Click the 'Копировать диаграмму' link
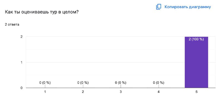Screen dimensions: 218x98 coord(188,7)
